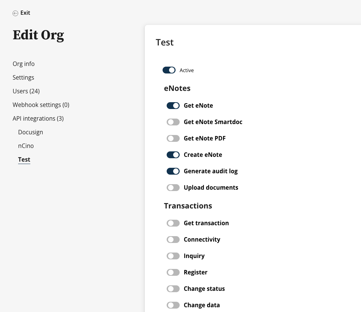
Task: Open the Org info section
Action: click(24, 64)
